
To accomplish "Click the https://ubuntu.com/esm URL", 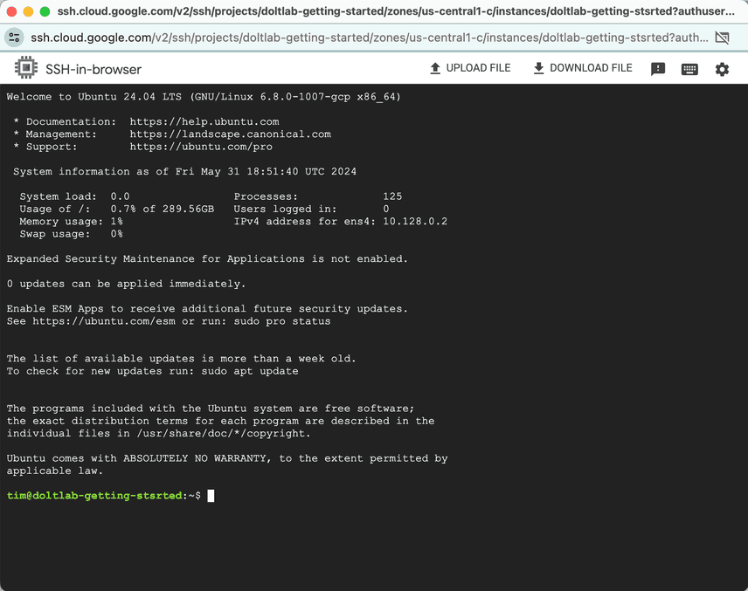I will coord(104,321).
